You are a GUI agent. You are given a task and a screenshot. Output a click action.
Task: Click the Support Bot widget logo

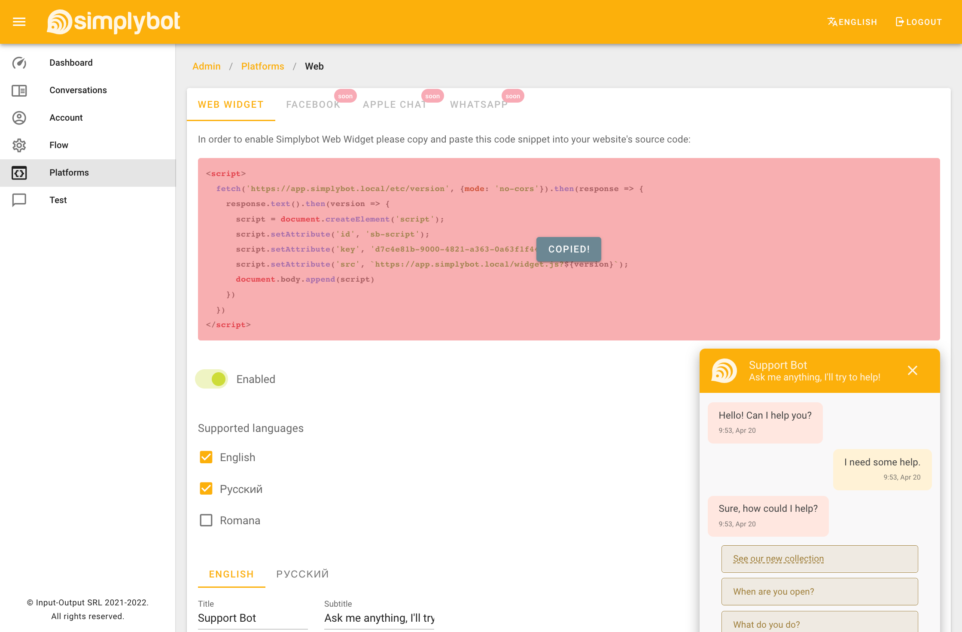point(724,371)
